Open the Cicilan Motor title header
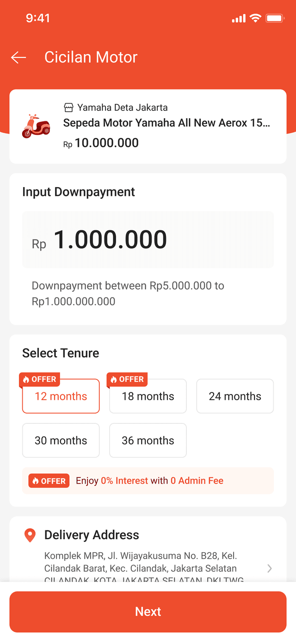This screenshot has height=642, width=296. tap(91, 57)
